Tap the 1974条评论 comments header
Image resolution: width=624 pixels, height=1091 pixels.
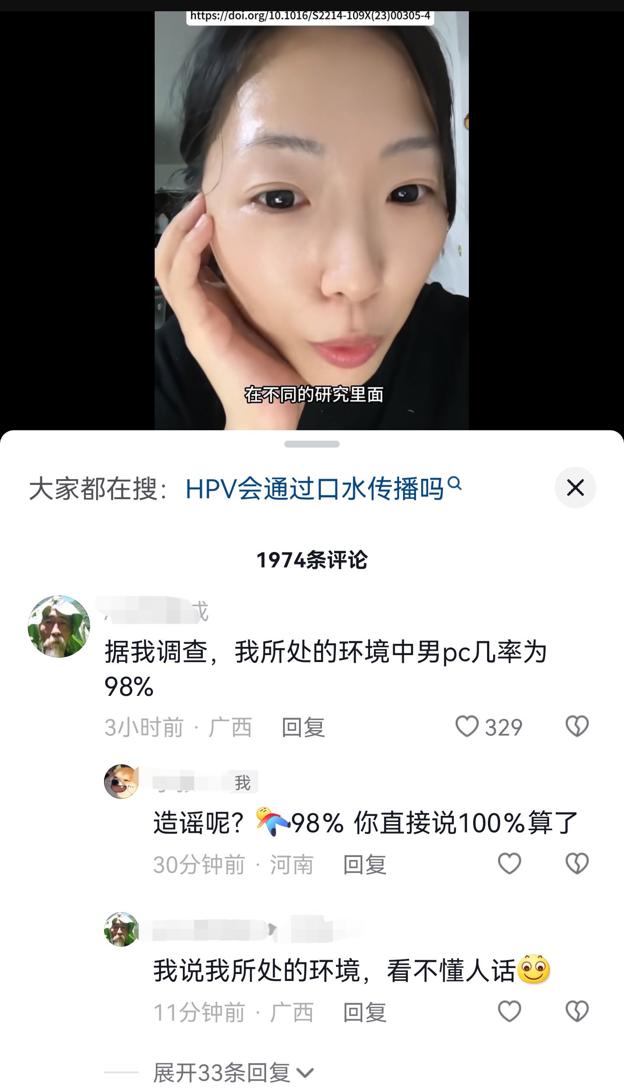pyautogui.click(x=312, y=560)
